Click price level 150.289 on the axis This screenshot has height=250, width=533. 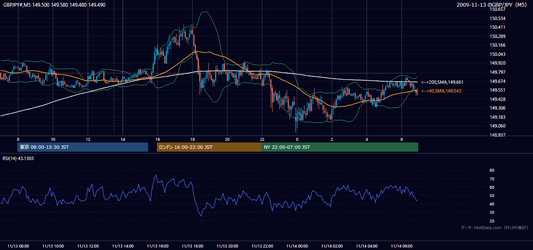pos(497,36)
